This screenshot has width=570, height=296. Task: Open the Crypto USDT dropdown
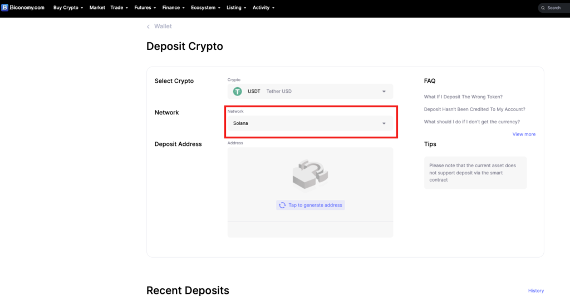(310, 92)
